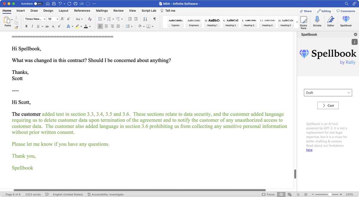This screenshot has height=197, width=359.
Task: Toggle Underline formatting
Action: click(38, 26)
